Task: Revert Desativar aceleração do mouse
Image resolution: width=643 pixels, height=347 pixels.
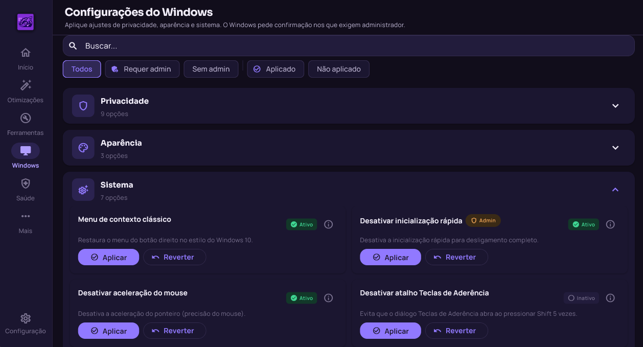Action: click(x=174, y=331)
